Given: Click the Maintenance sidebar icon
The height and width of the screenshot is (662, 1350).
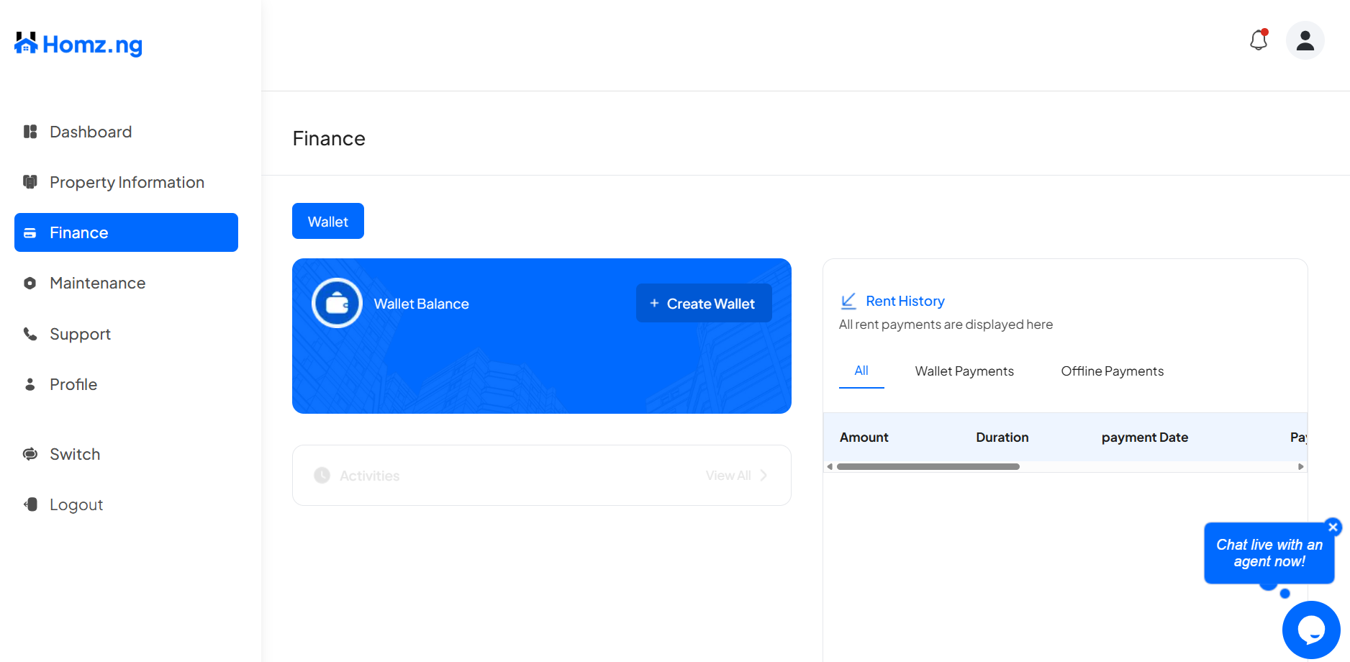Looking at the screenshot, I should (30, 284).
